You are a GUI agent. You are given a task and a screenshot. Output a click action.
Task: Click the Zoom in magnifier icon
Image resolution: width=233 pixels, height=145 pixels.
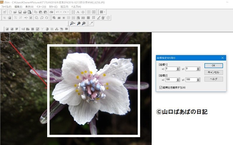pos(79,23)
